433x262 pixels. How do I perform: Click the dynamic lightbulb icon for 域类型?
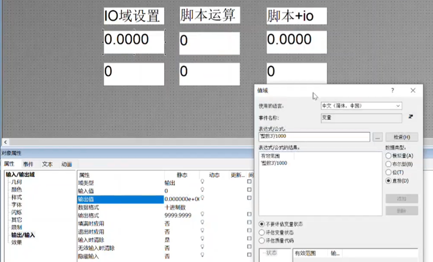click(202, 183)
